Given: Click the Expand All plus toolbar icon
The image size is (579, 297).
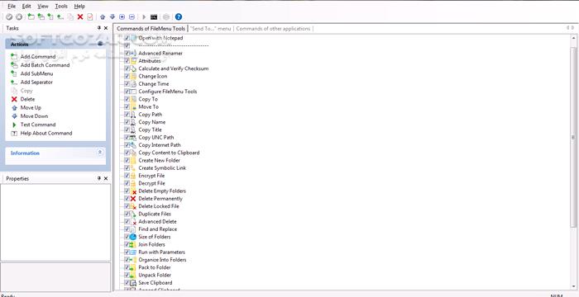Looking at the screenshot, I should (x=122, y=17).
